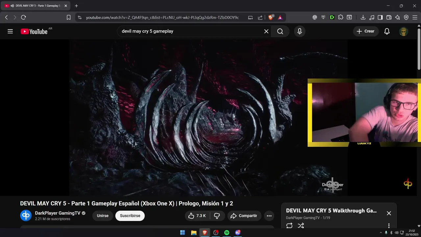
Task: Go to the YouTube home logo
Action: 34,31
